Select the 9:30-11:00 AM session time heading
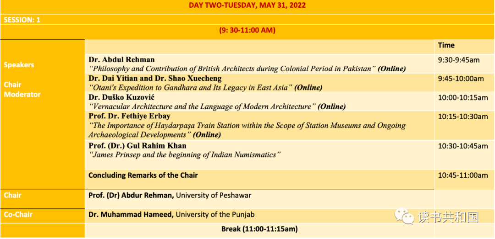495x239 pixels. click(x=247, y=30)
